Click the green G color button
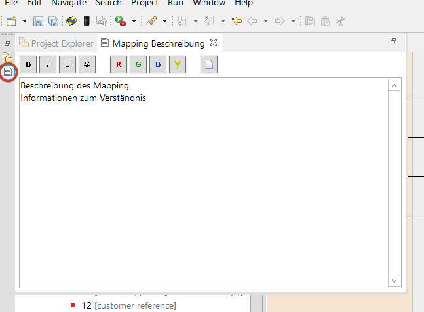This screenshot has height=312, width=424. pos(138,64)
